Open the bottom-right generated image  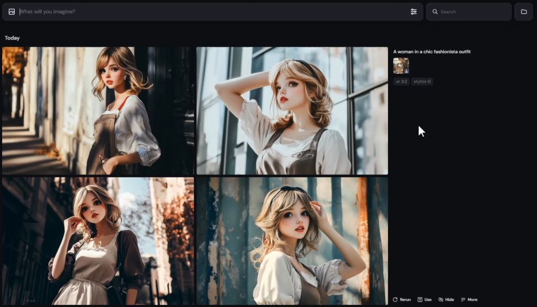coord(292,240)
